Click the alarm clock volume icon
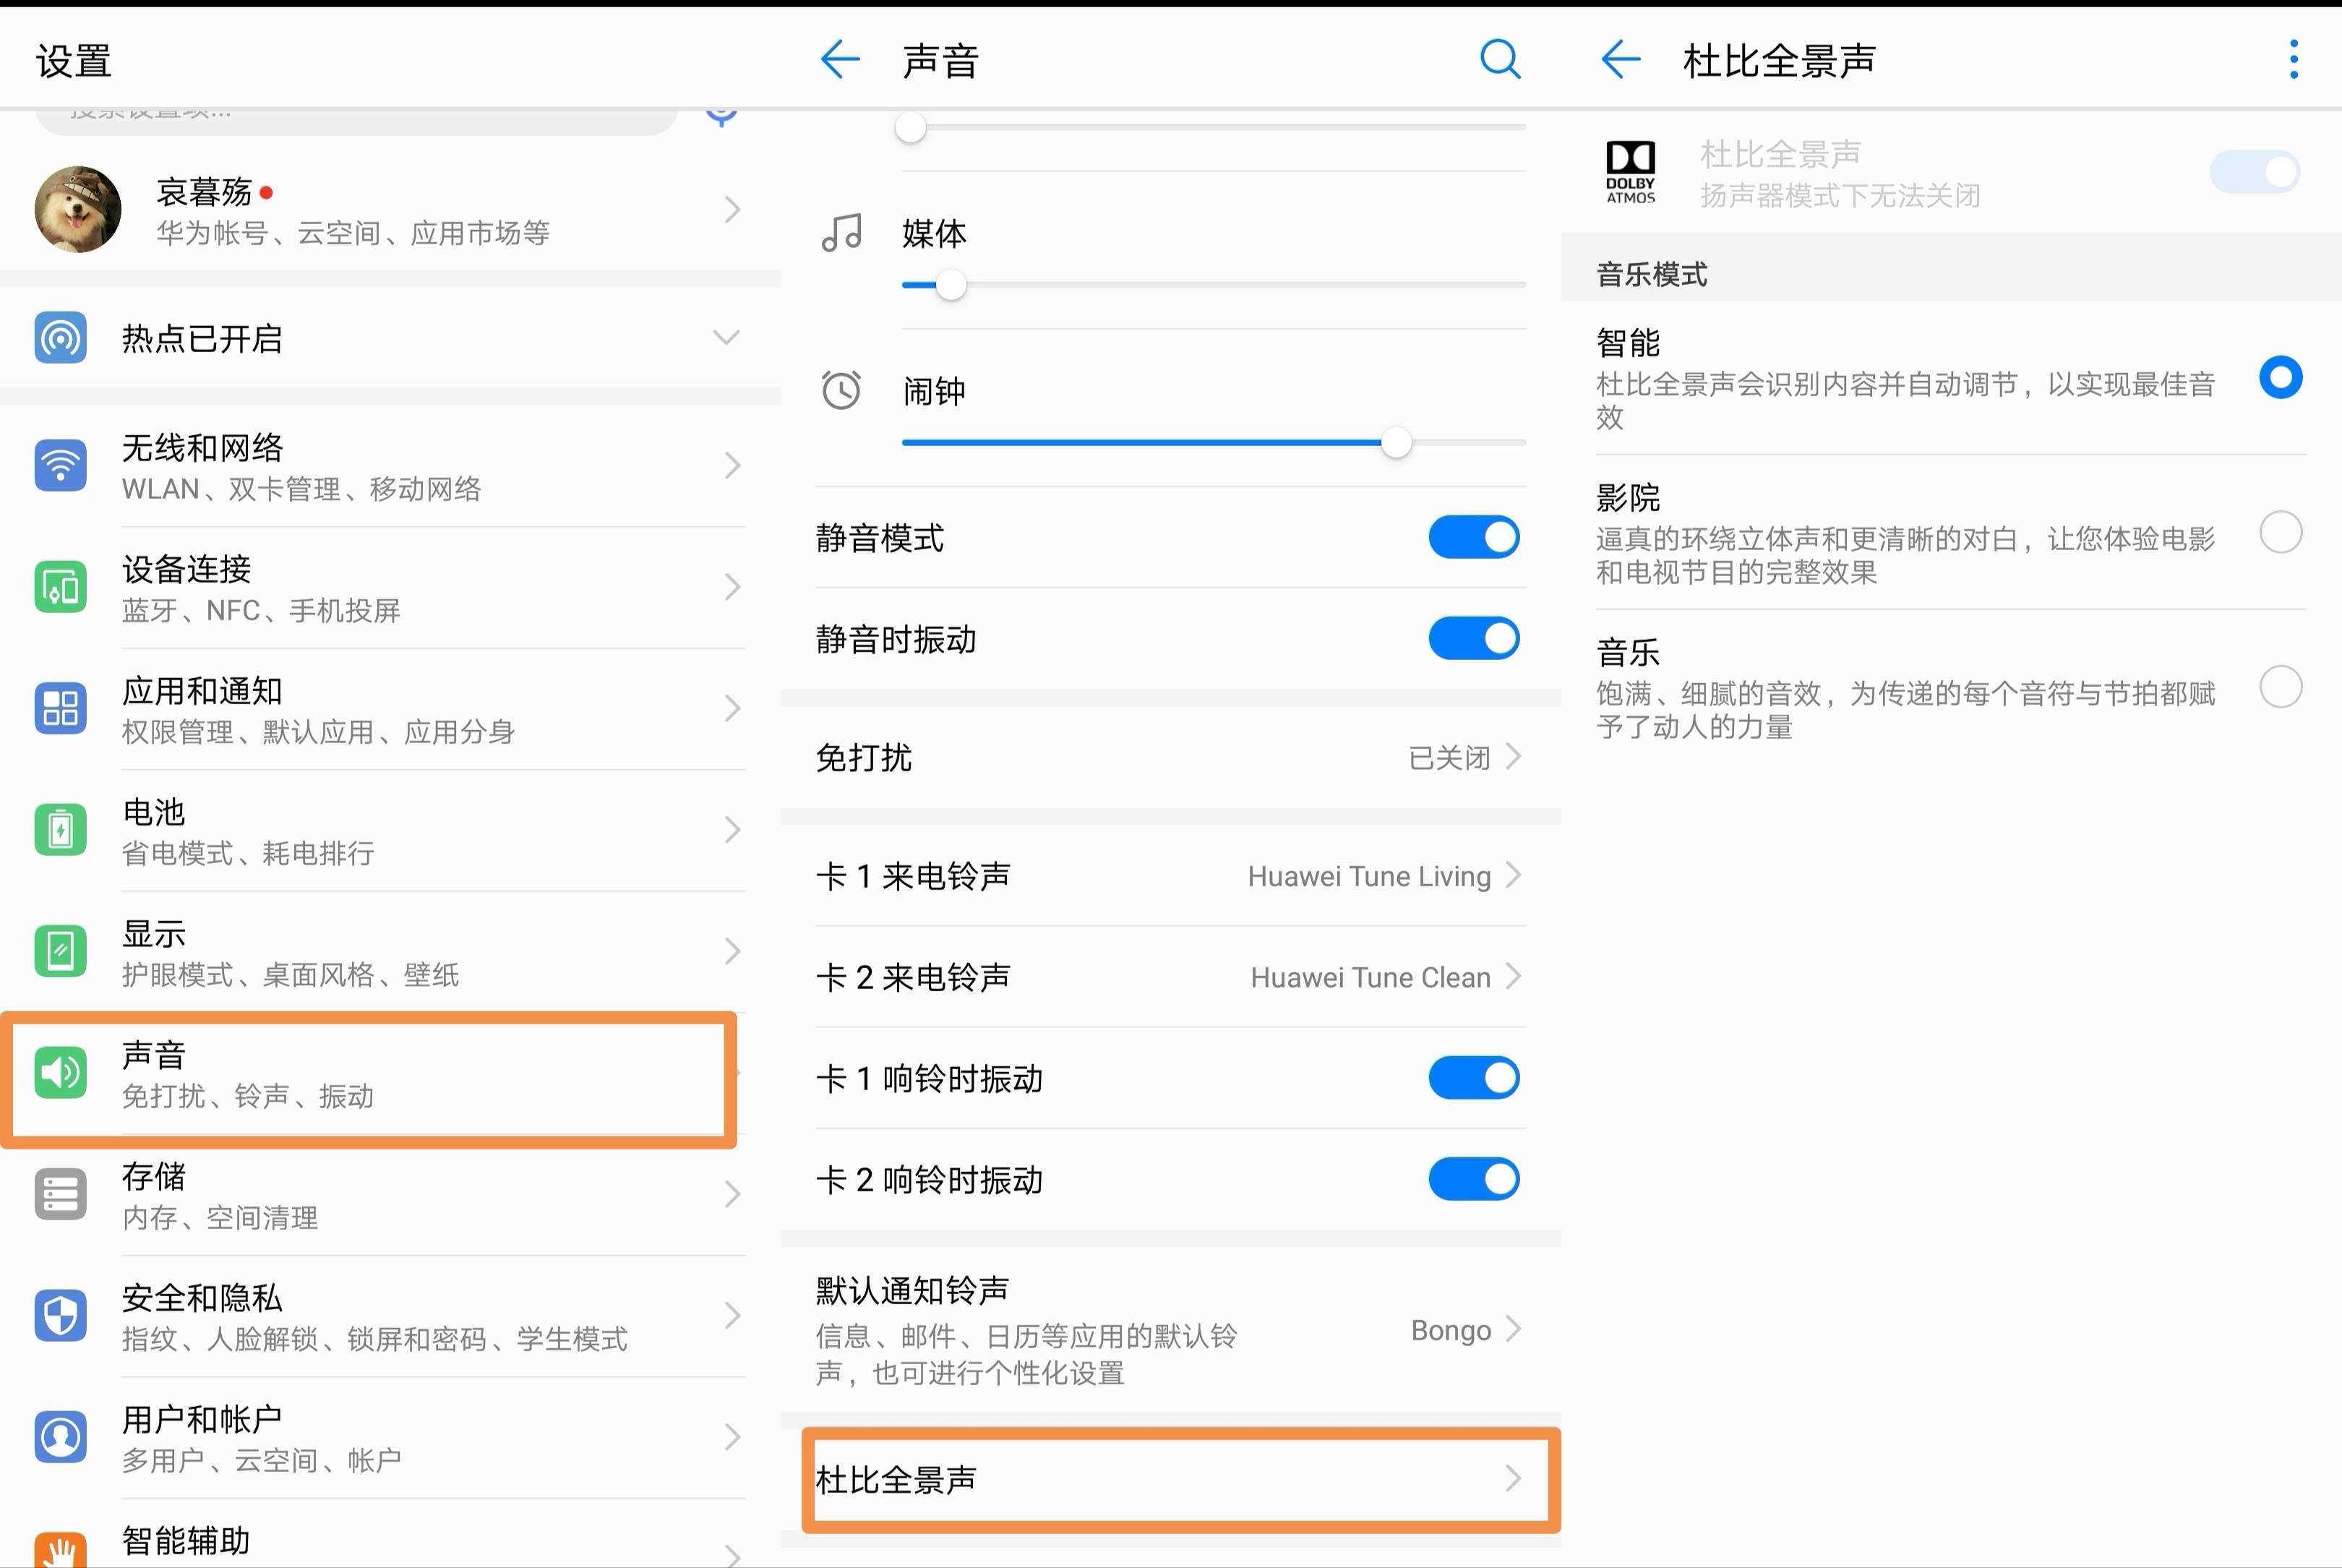Screen dimensions: 2342x1568 pos(841,391)
